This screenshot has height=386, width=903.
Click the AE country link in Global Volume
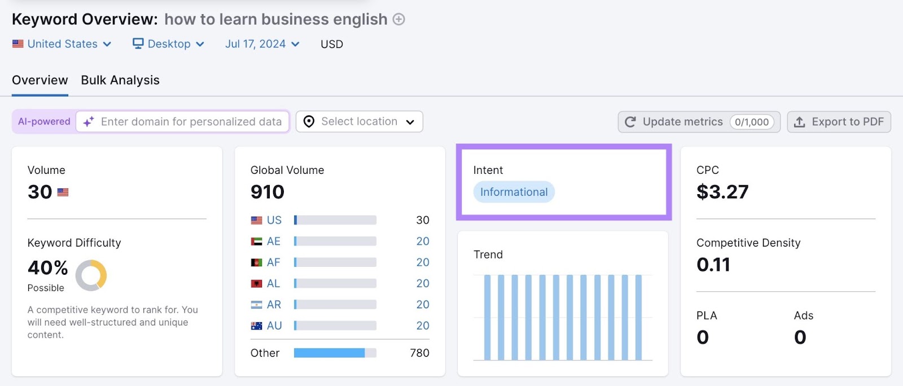(273, 242)
